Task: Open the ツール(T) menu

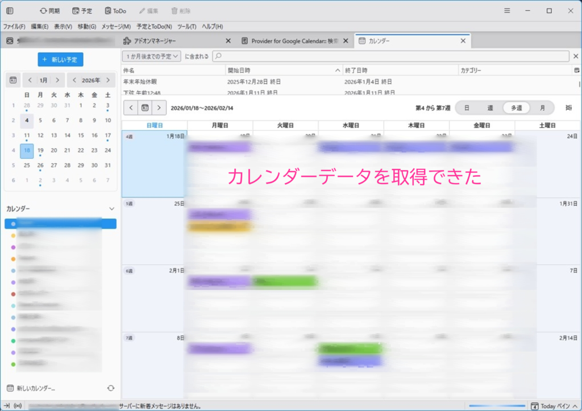Action: (186, 27)
